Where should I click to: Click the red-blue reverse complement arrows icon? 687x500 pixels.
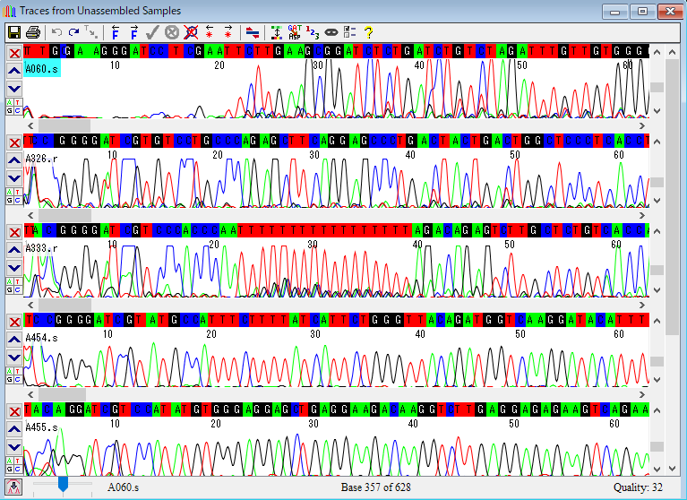pyautogui.click(x=253, y=32)
